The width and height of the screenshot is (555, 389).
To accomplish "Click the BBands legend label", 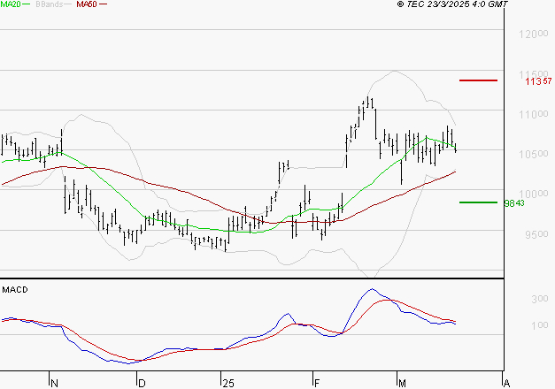I will [49, 4].
